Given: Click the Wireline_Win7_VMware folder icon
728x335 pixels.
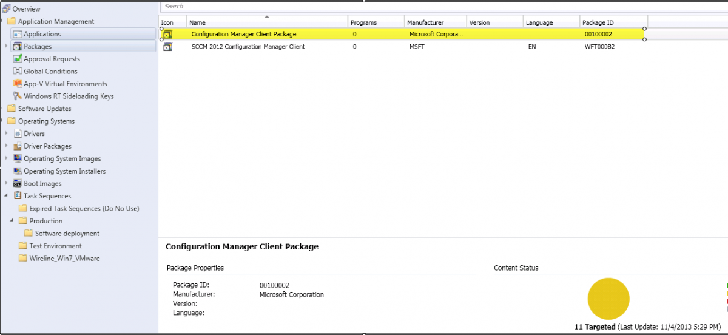Looking at the screenshot, I should pos(23,258).
